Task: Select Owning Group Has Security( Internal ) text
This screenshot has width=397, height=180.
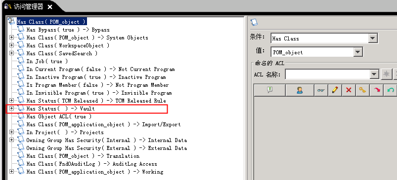Action: click(106, 140)
